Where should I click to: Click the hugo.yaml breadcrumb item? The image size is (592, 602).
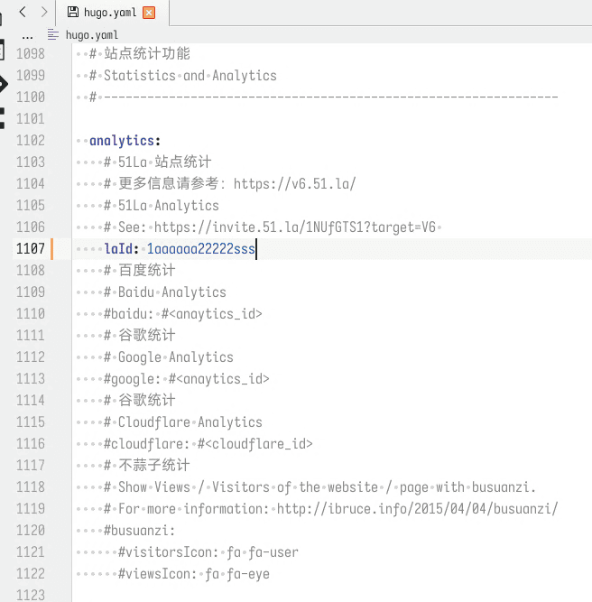(x=91, y=34)
